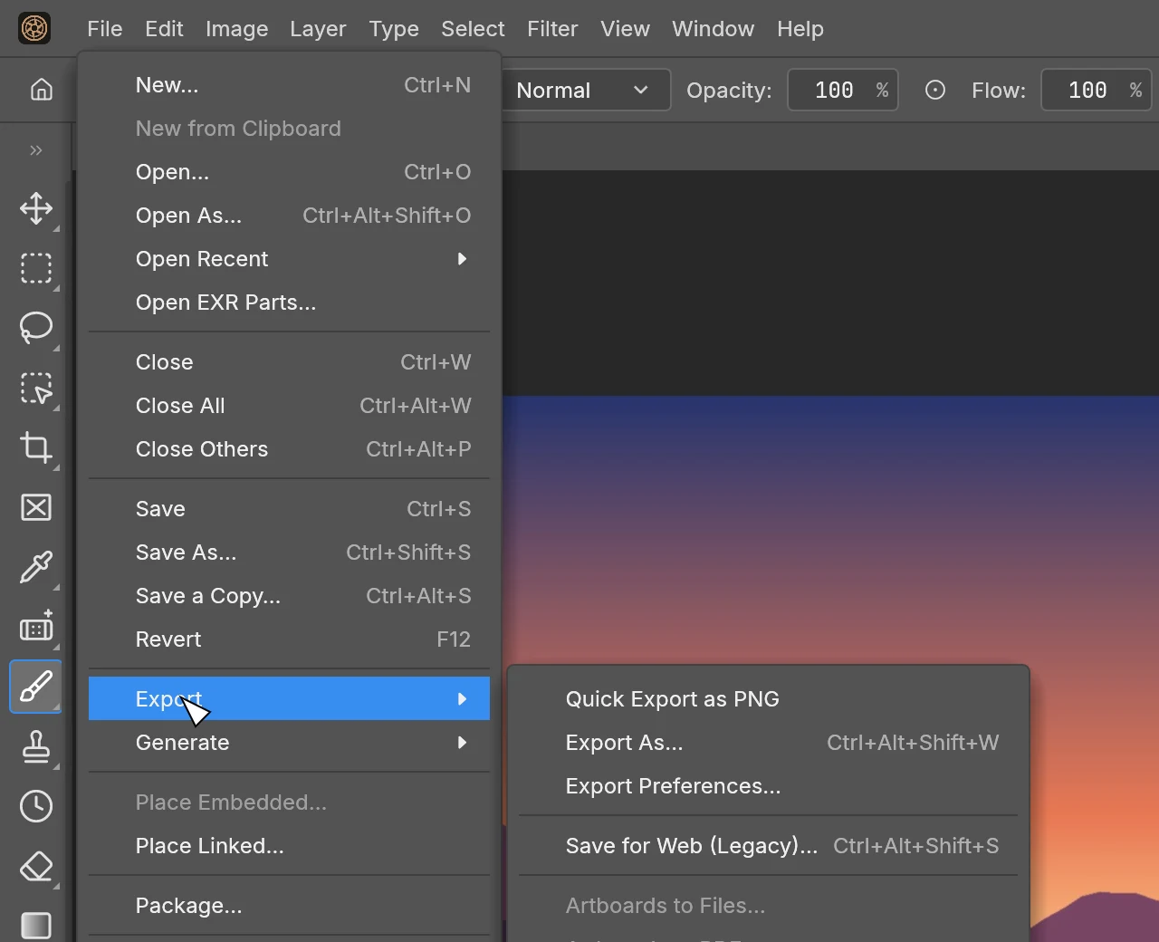
Task: Choose Quick Export as PNG
Action: tap(768, 699)
